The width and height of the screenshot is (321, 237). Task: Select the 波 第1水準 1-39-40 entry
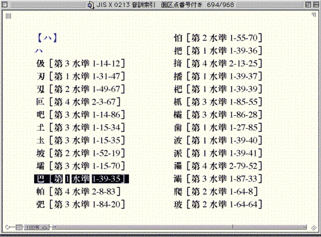coord(218,140)
